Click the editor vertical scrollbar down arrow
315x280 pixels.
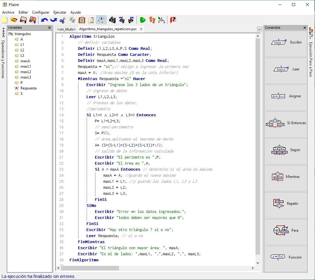click(x=258, y=263)
